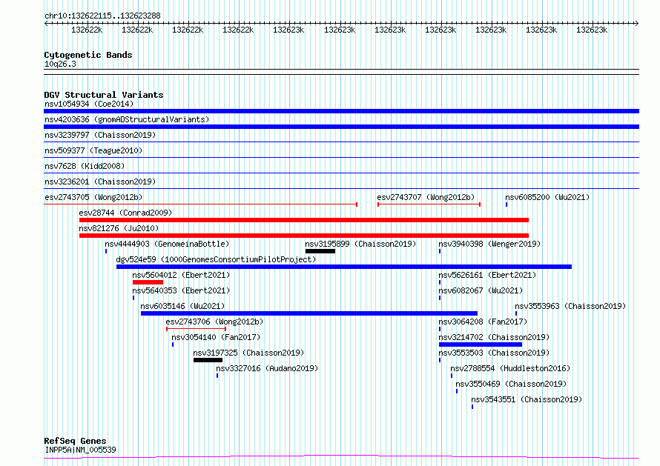The width and height of the screenshot is (660, 466).
Task: Click the nsv3550469 (Chaisson2019) label
Action: coord(511,384)
